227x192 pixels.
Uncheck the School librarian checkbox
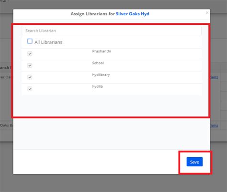(30, 65)
